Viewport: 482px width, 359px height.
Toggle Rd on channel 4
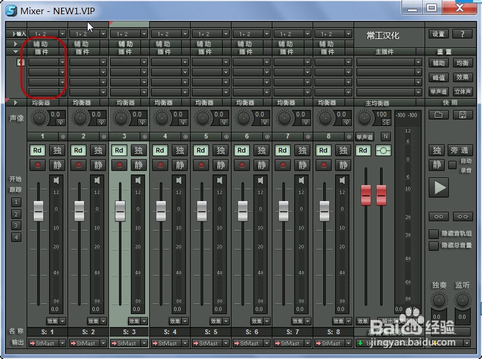tap(160, 150)
